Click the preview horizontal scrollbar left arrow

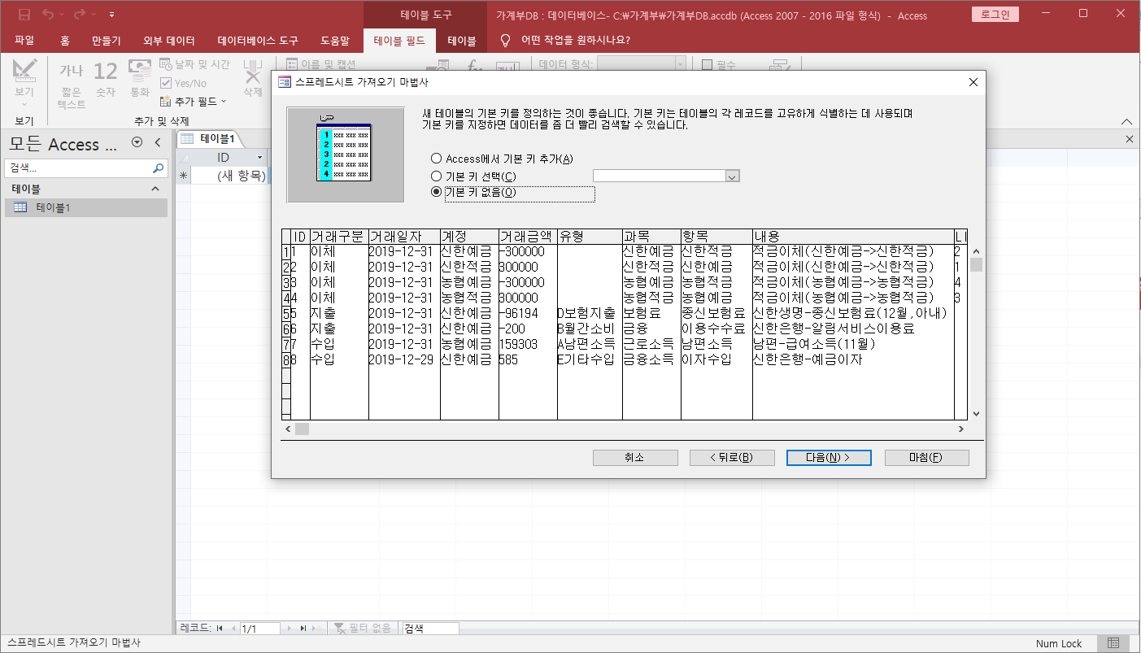[287, 429]
